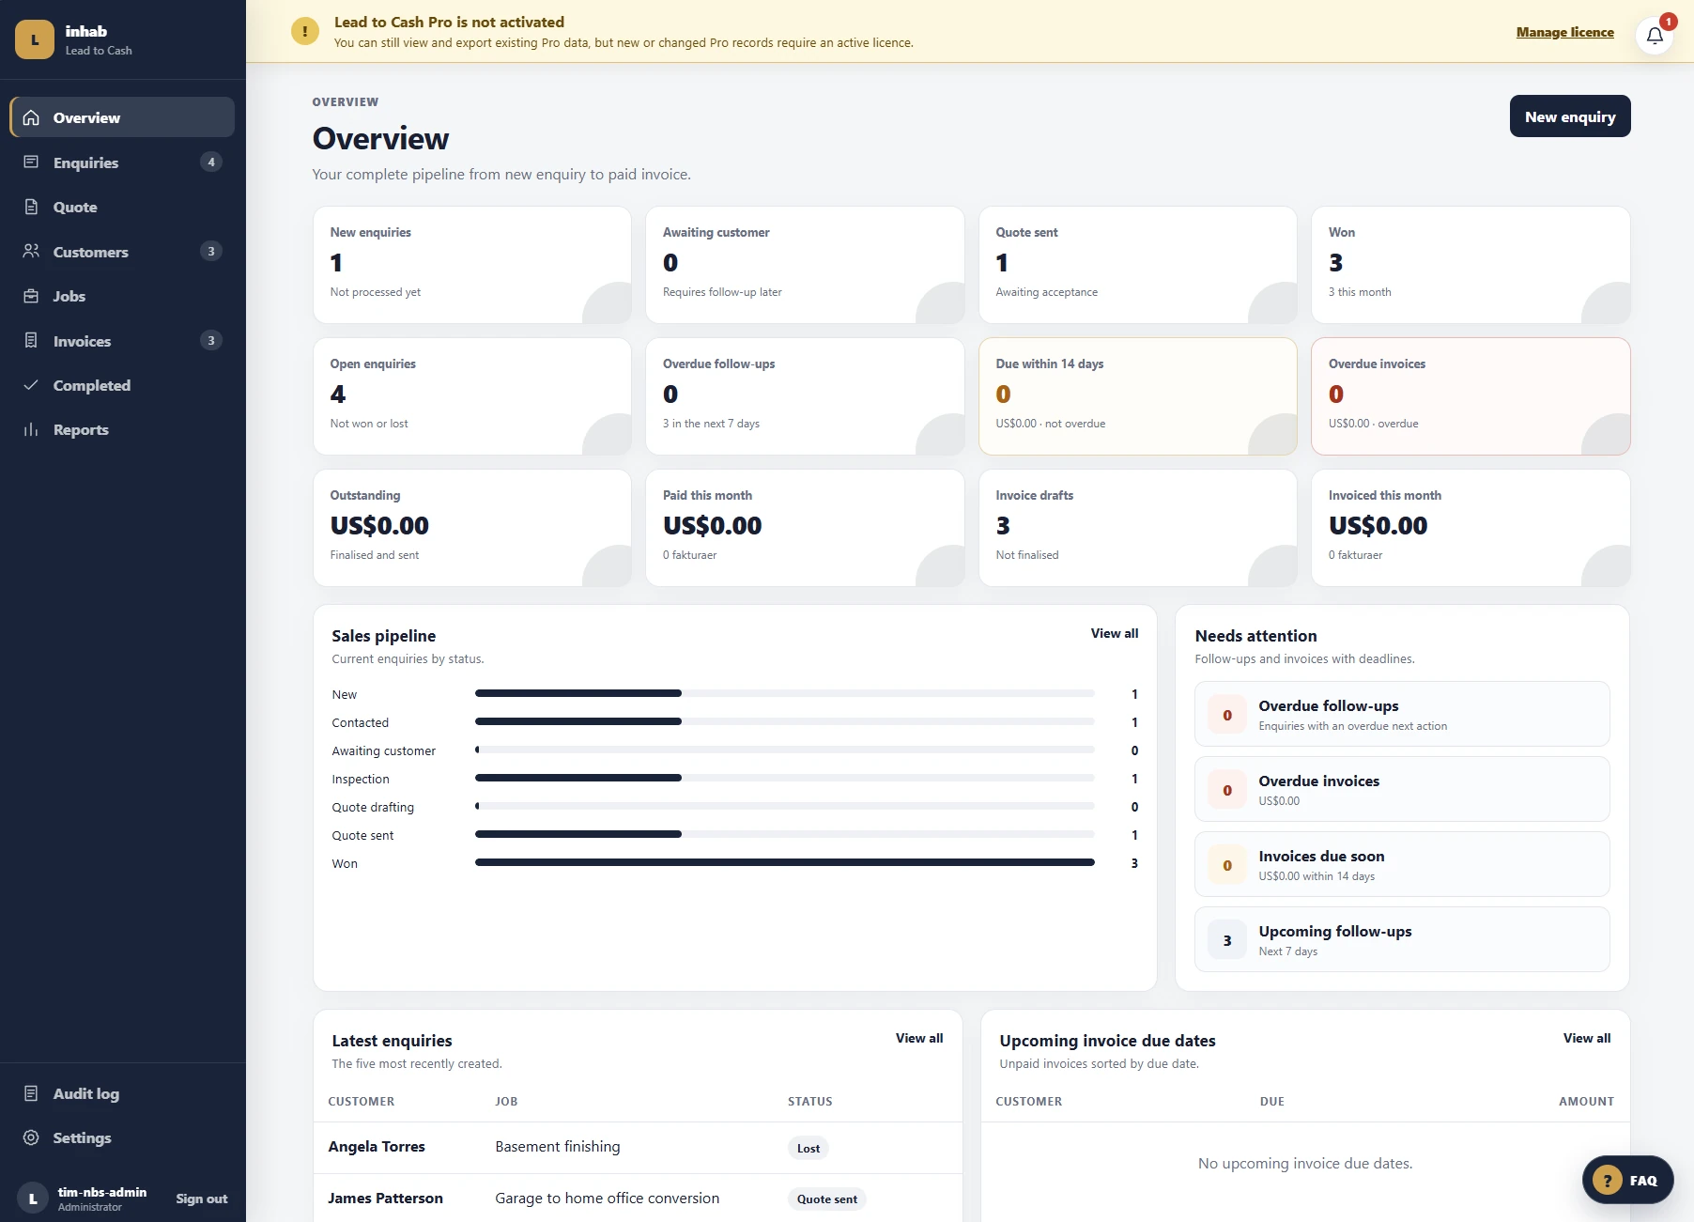Click the Audit log icon

click(x=31, y=1093)
